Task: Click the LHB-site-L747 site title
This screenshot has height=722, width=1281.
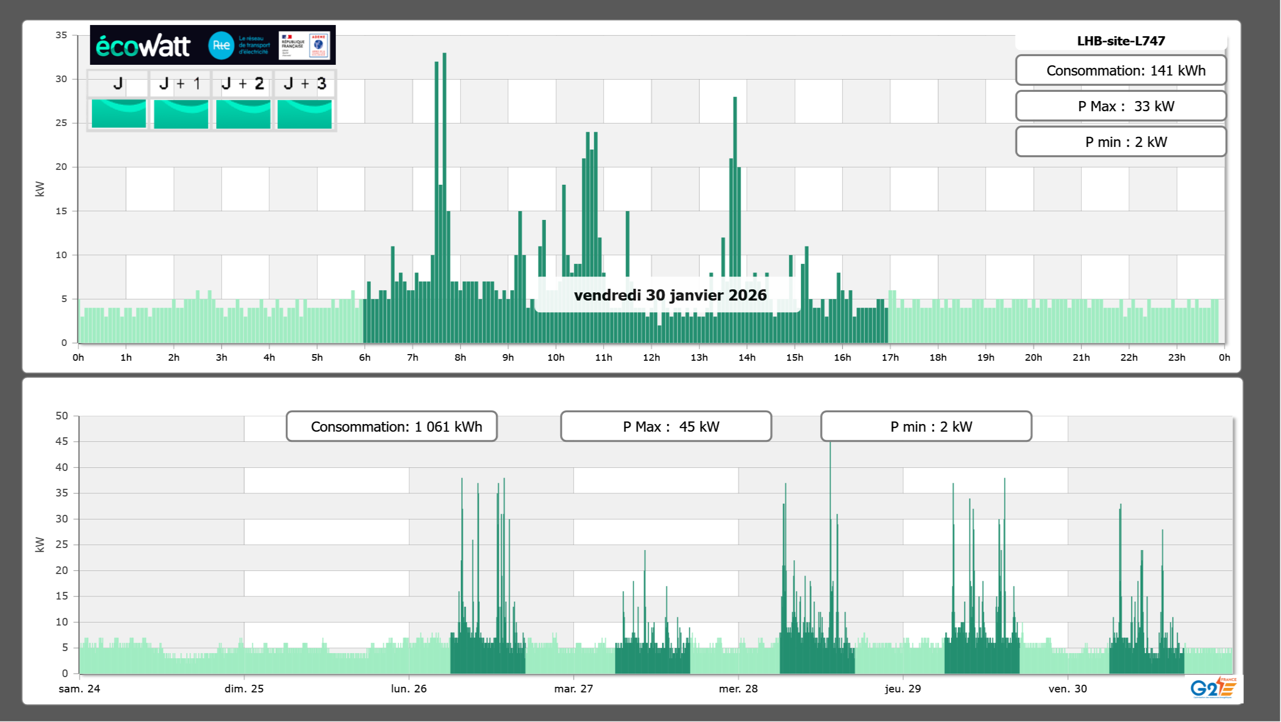Action: tap(1121, 41)
